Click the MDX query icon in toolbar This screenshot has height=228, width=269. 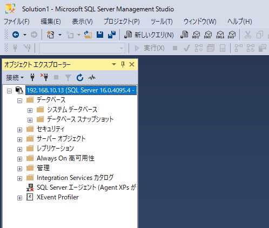click(x=196, y=35)
